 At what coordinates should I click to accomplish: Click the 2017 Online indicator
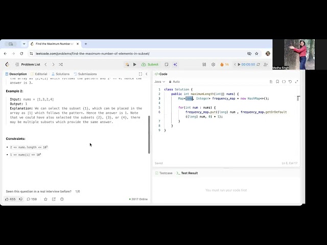pyautogui.click(x=138, y=199)
